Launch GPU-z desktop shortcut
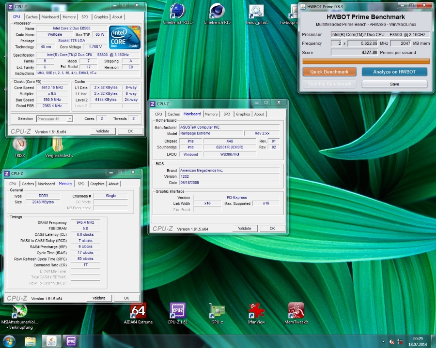The image size is (436, 348). tap(217, 313)
